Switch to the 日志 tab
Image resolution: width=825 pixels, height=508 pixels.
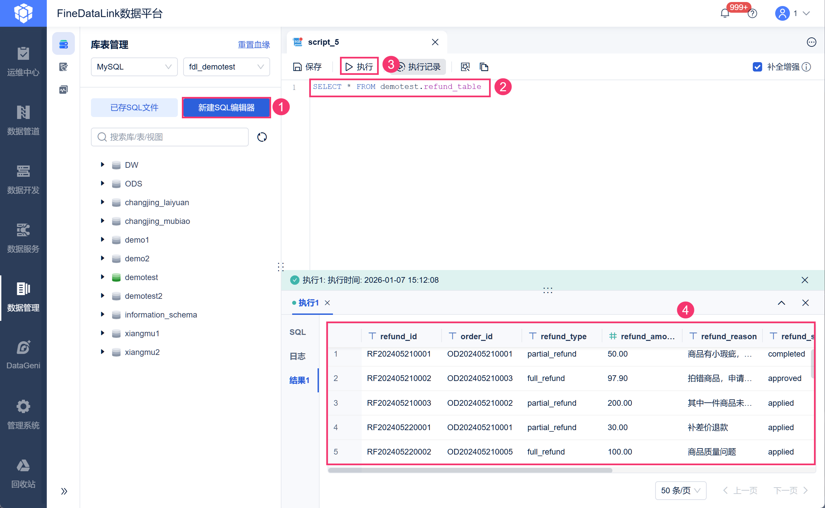click(298, 356)
